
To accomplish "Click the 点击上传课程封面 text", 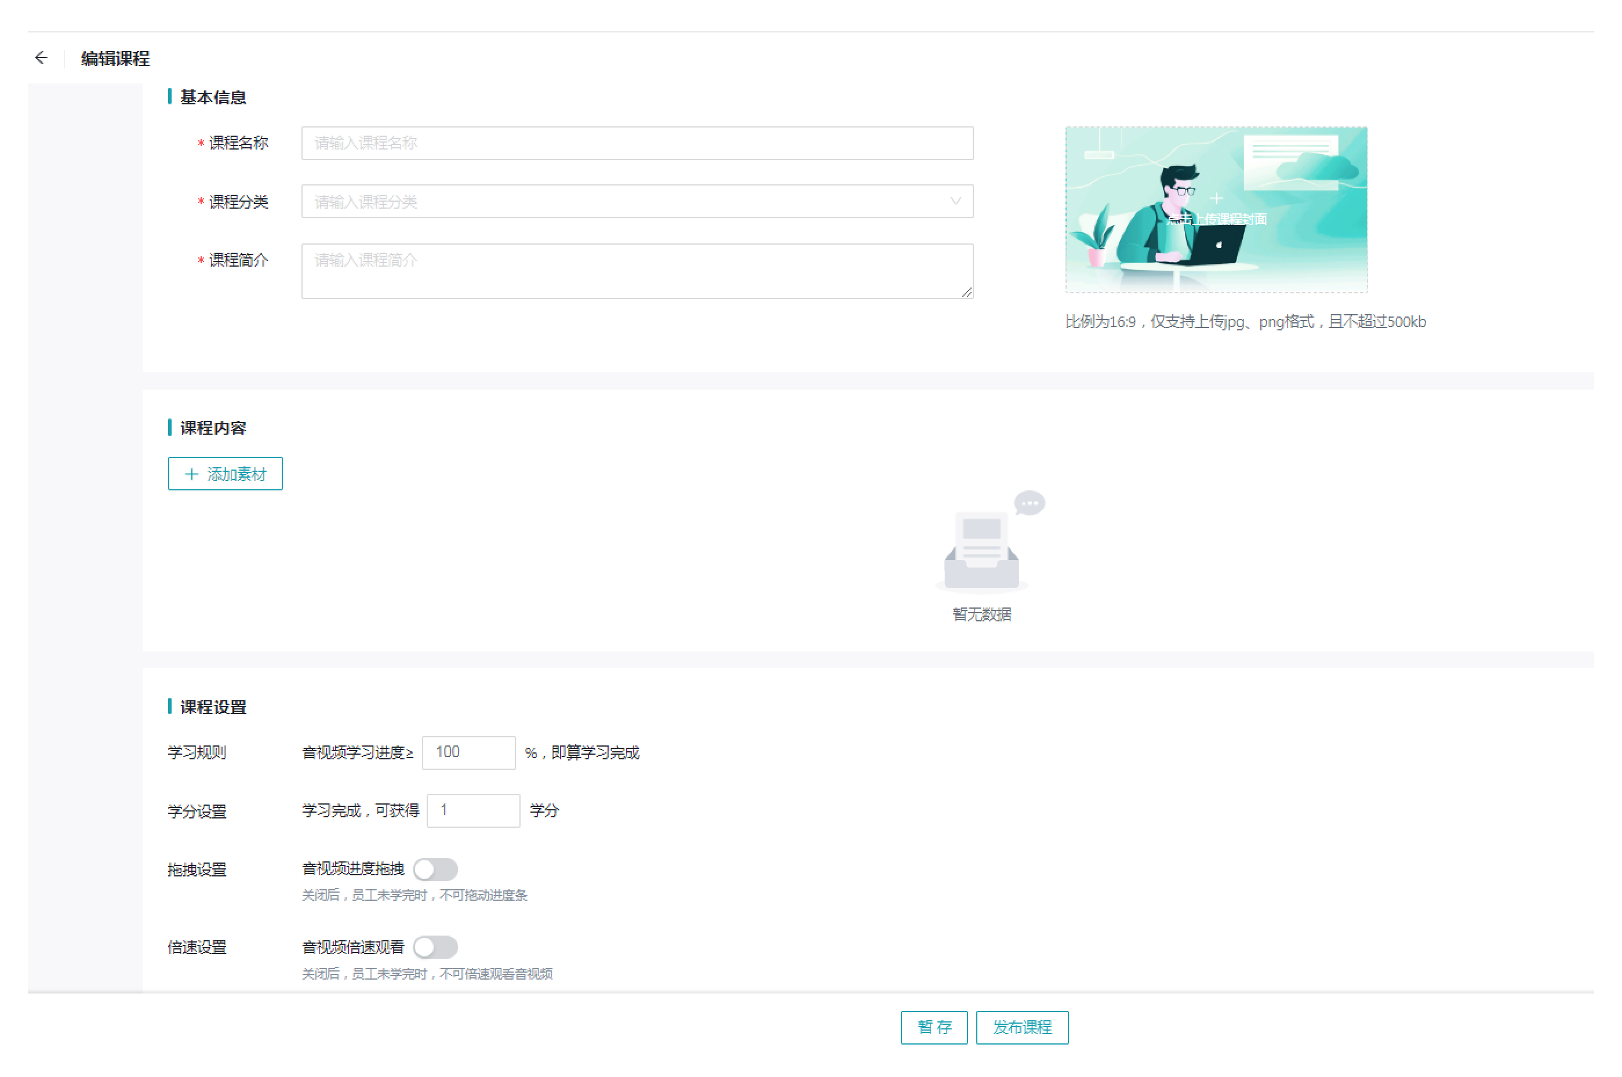I will (1216, 220).
